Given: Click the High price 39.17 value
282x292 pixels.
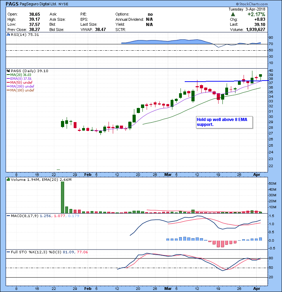Looking at the screenshot, I should click(x=35, y=19).
